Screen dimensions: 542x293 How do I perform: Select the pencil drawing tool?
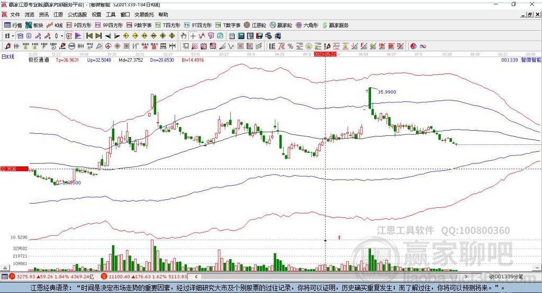pyautogui.click(x=7, y=46)
